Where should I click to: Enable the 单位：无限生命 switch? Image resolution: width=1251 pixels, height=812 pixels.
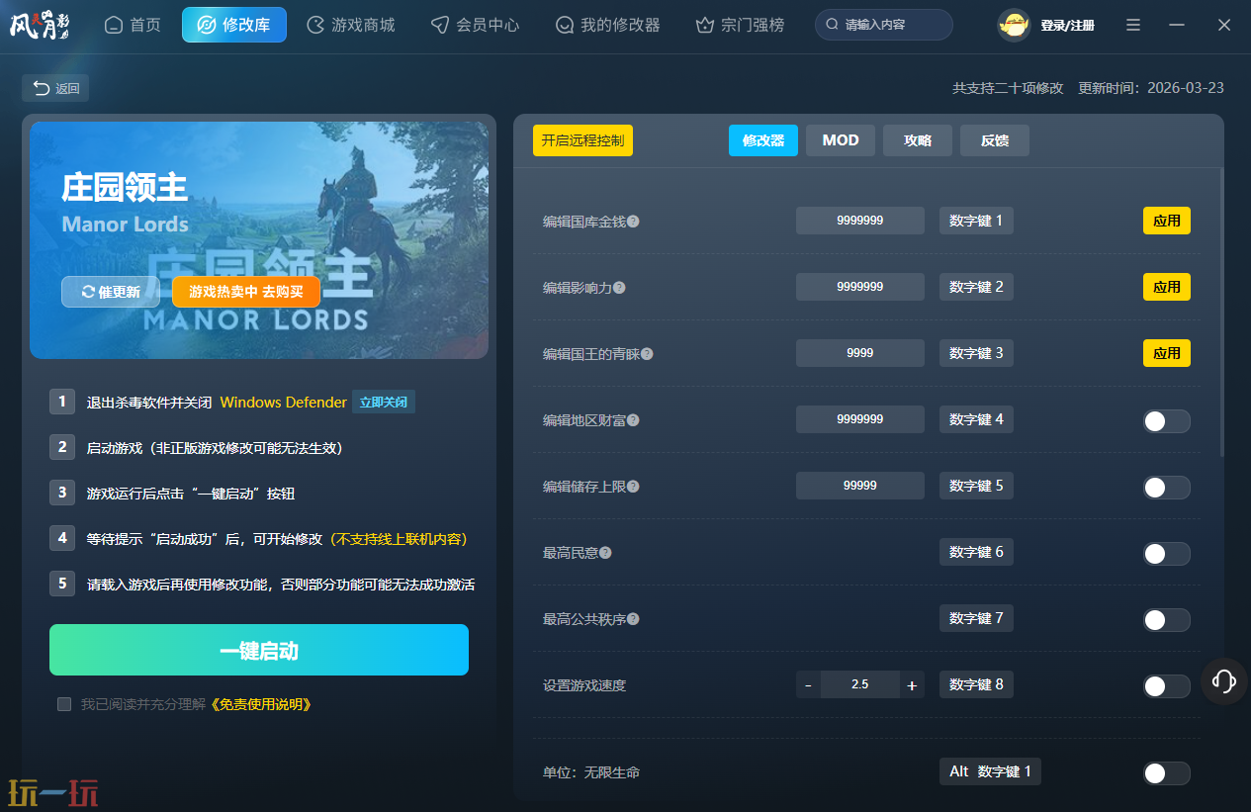(x=1166, y=773)
